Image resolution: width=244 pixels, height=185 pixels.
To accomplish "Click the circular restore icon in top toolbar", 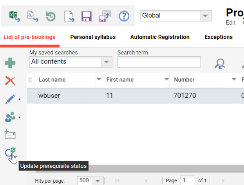I will 51,16.
